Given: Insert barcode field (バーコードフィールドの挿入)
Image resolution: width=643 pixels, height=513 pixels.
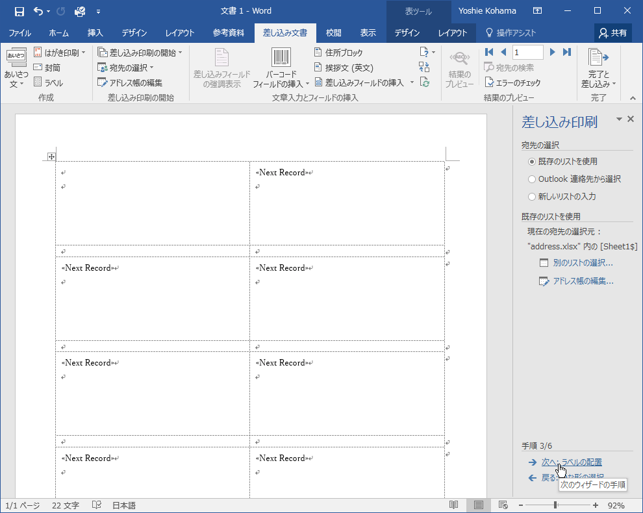Looking at the screenshot, I should coord(281,68).
